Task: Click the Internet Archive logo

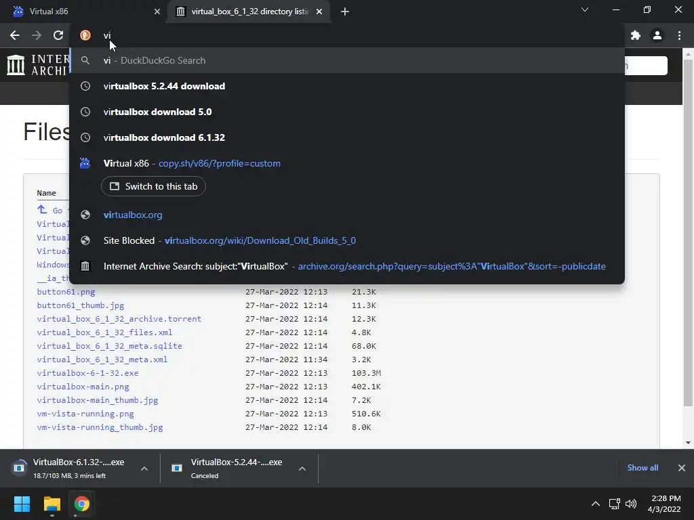Action: pyautogui.click(x=38, y=64)
